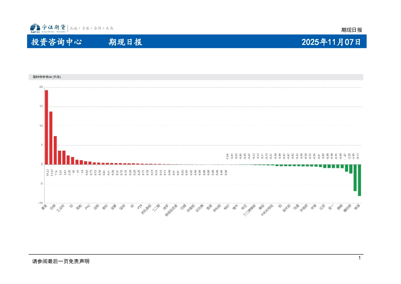
Task: Select the data label -6.89
Action: coord(353,156)
